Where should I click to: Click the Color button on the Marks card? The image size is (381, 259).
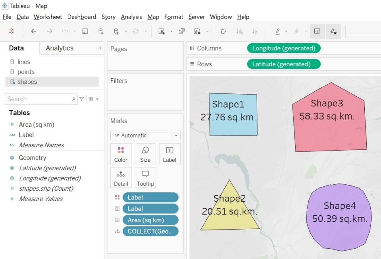point(121,154)
